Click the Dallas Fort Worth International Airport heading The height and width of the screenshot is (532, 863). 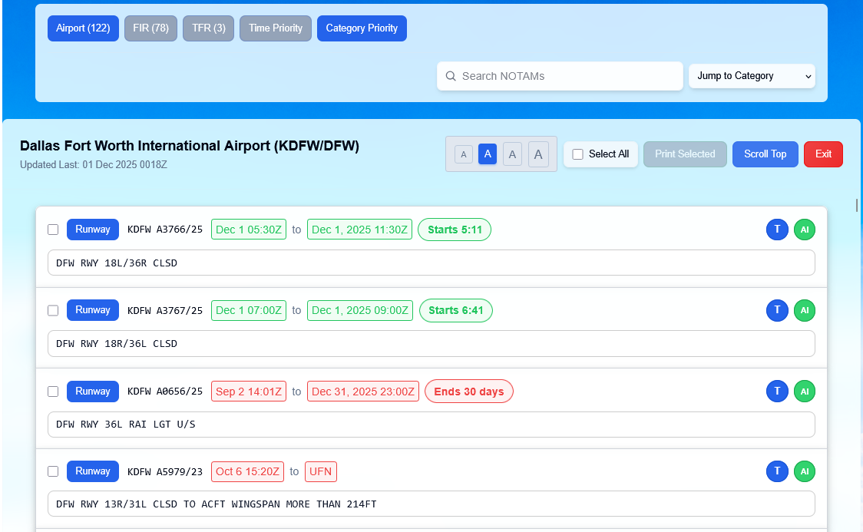tap(190, 146)
